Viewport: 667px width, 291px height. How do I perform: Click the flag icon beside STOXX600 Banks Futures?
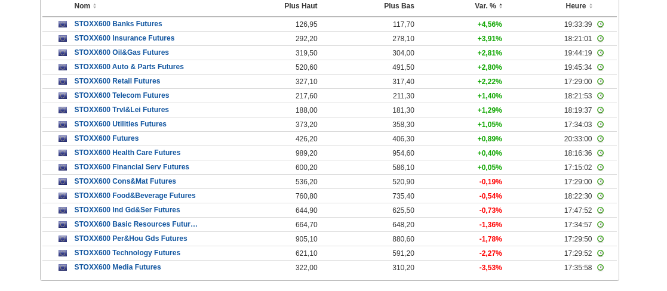click(63, 24)
